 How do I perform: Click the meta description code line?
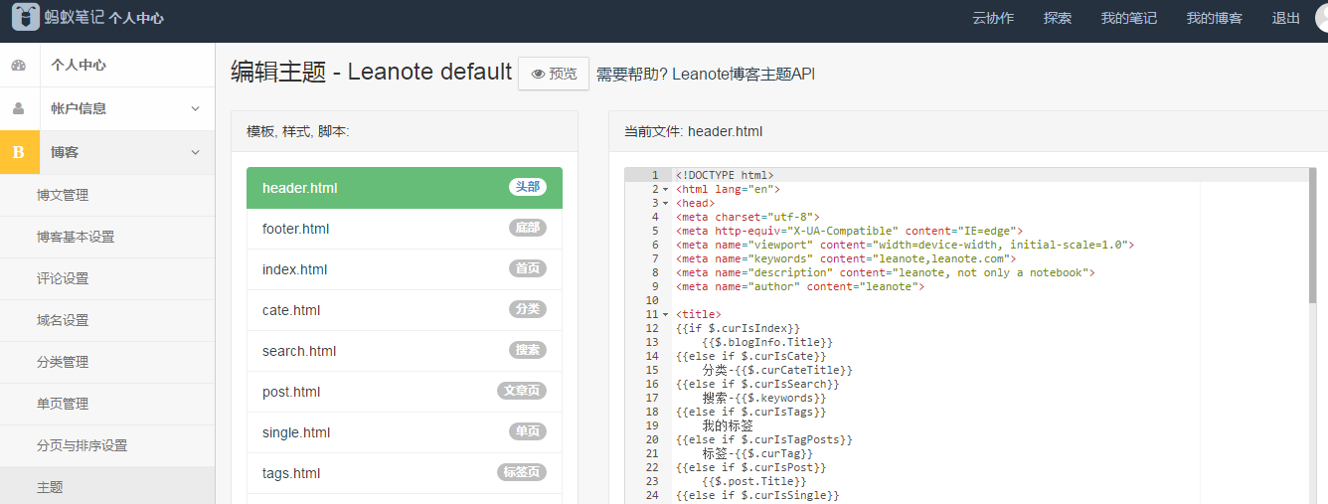tap(885, 272)
